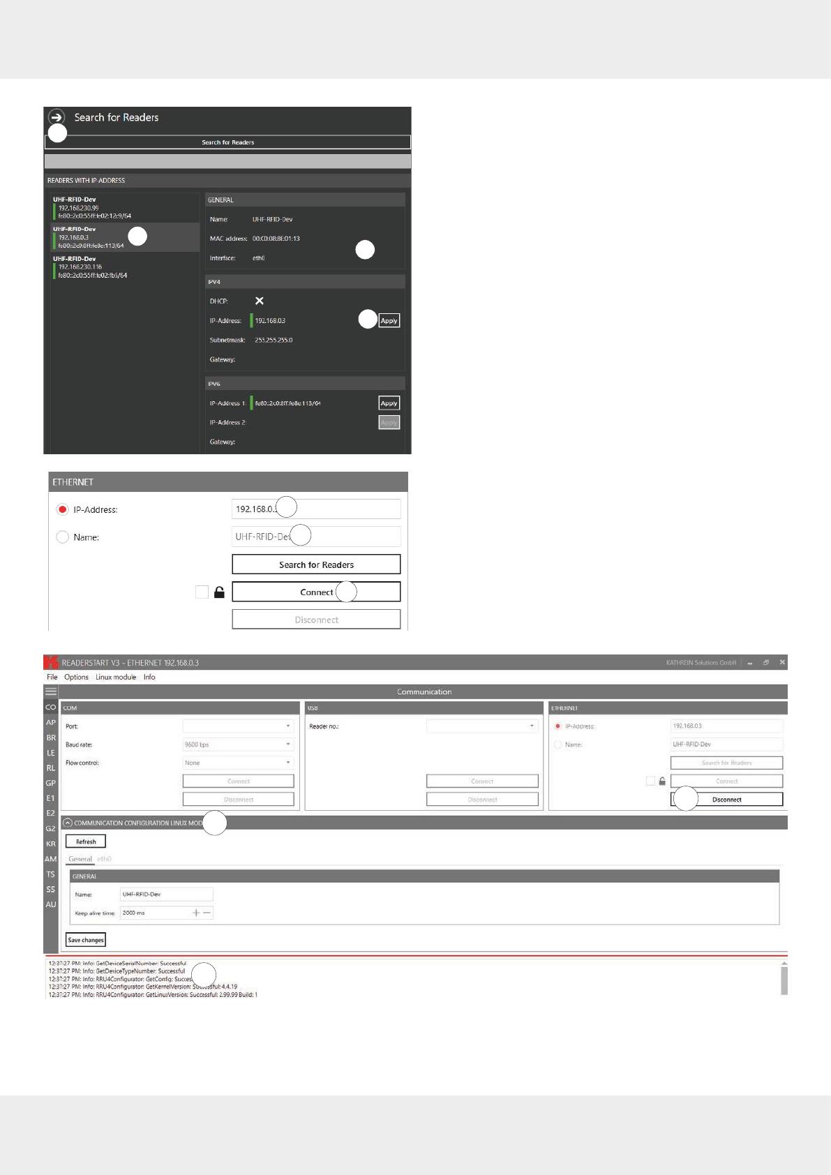Open the File menu
This screenshot has width=831, height=1175.
52,677
